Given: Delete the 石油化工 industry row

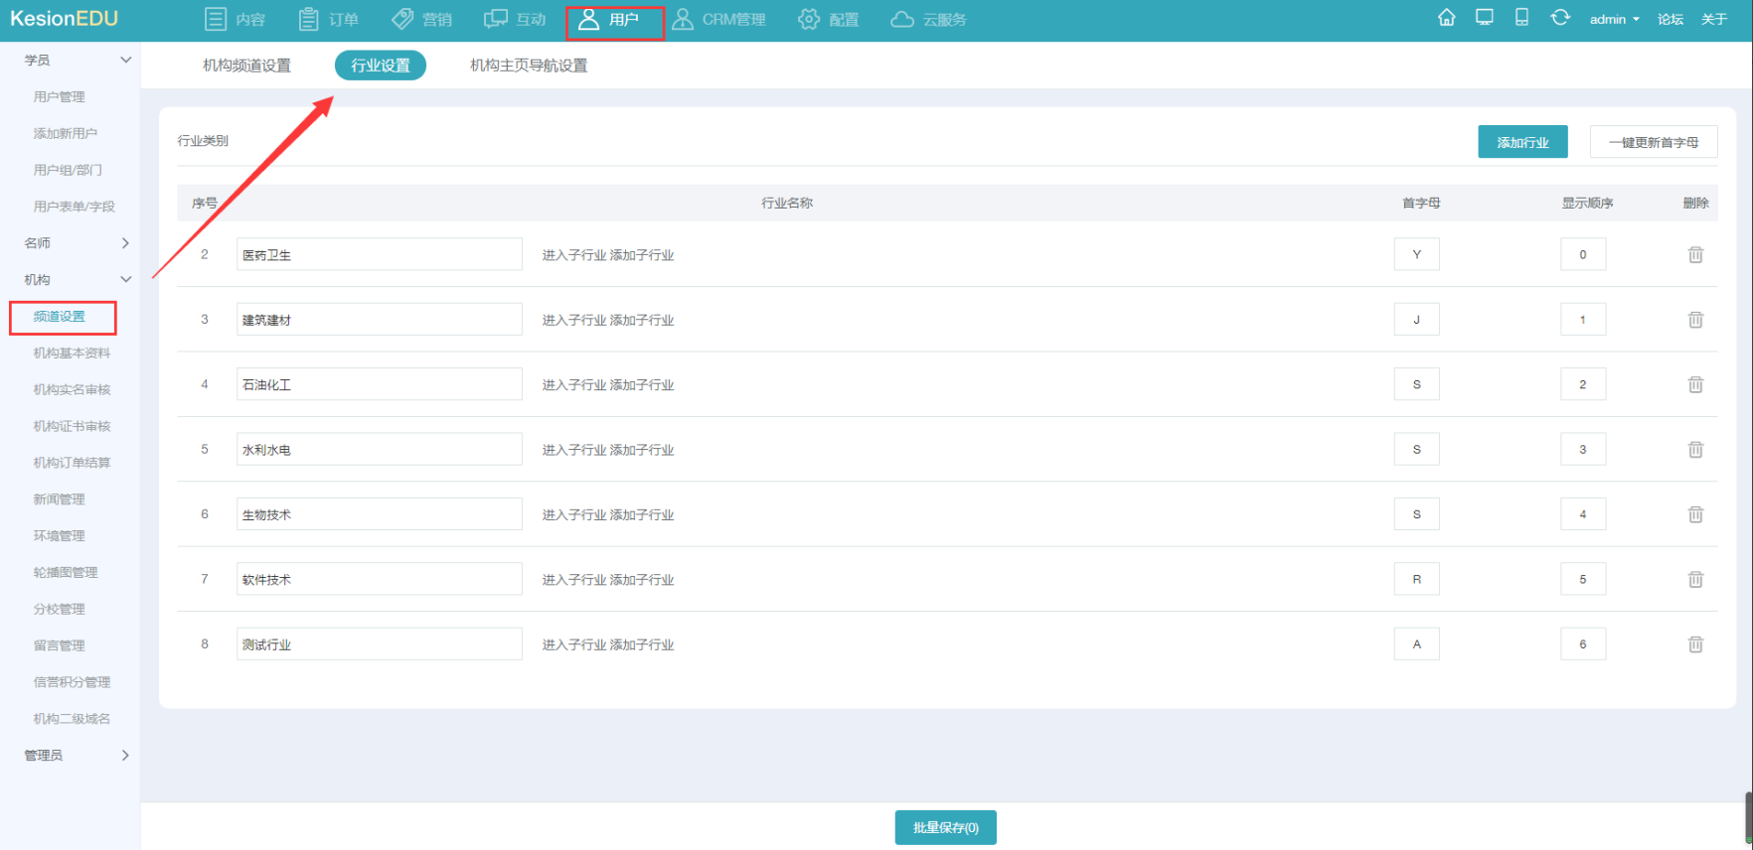Looking at the screenshot, I should [1695, 385].
